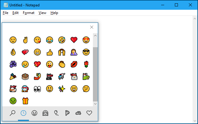Image resolution: width=198 pixels, height=124 pixels.
Task: Click the emoji panel scrollbar thumb
Action: pyautogui.click(x=95, y=74)
